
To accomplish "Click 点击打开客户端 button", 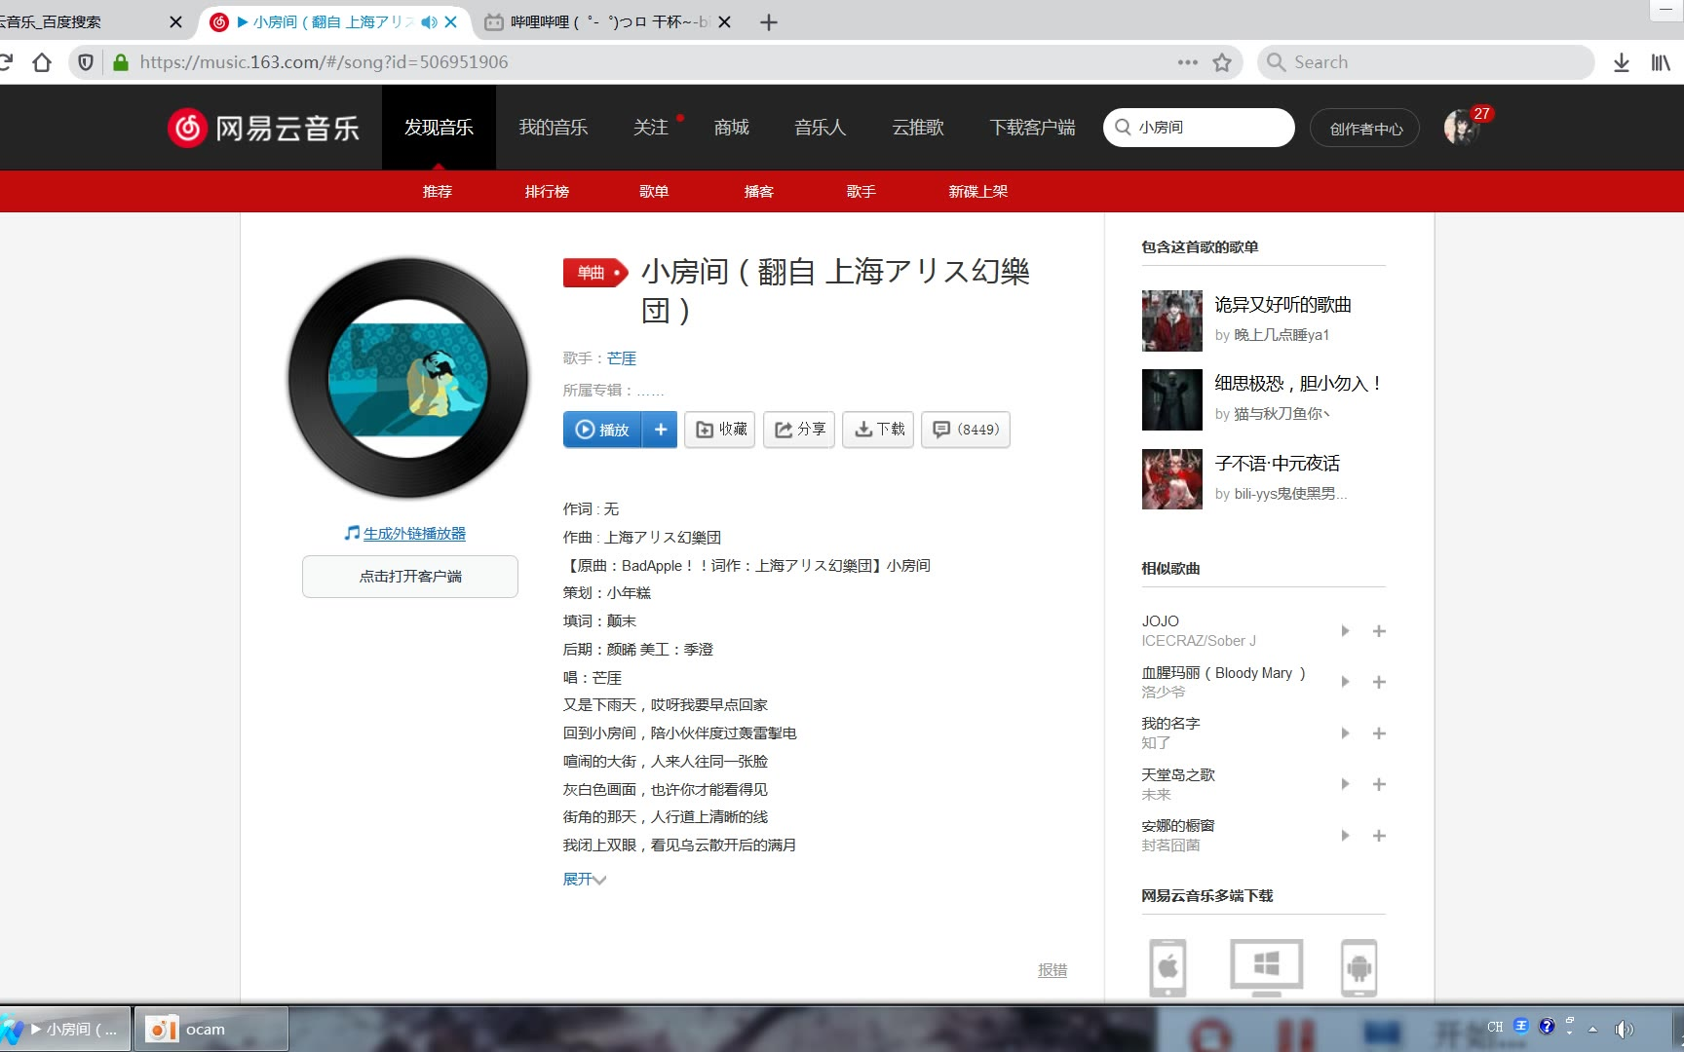I will (x=410, y=577).
